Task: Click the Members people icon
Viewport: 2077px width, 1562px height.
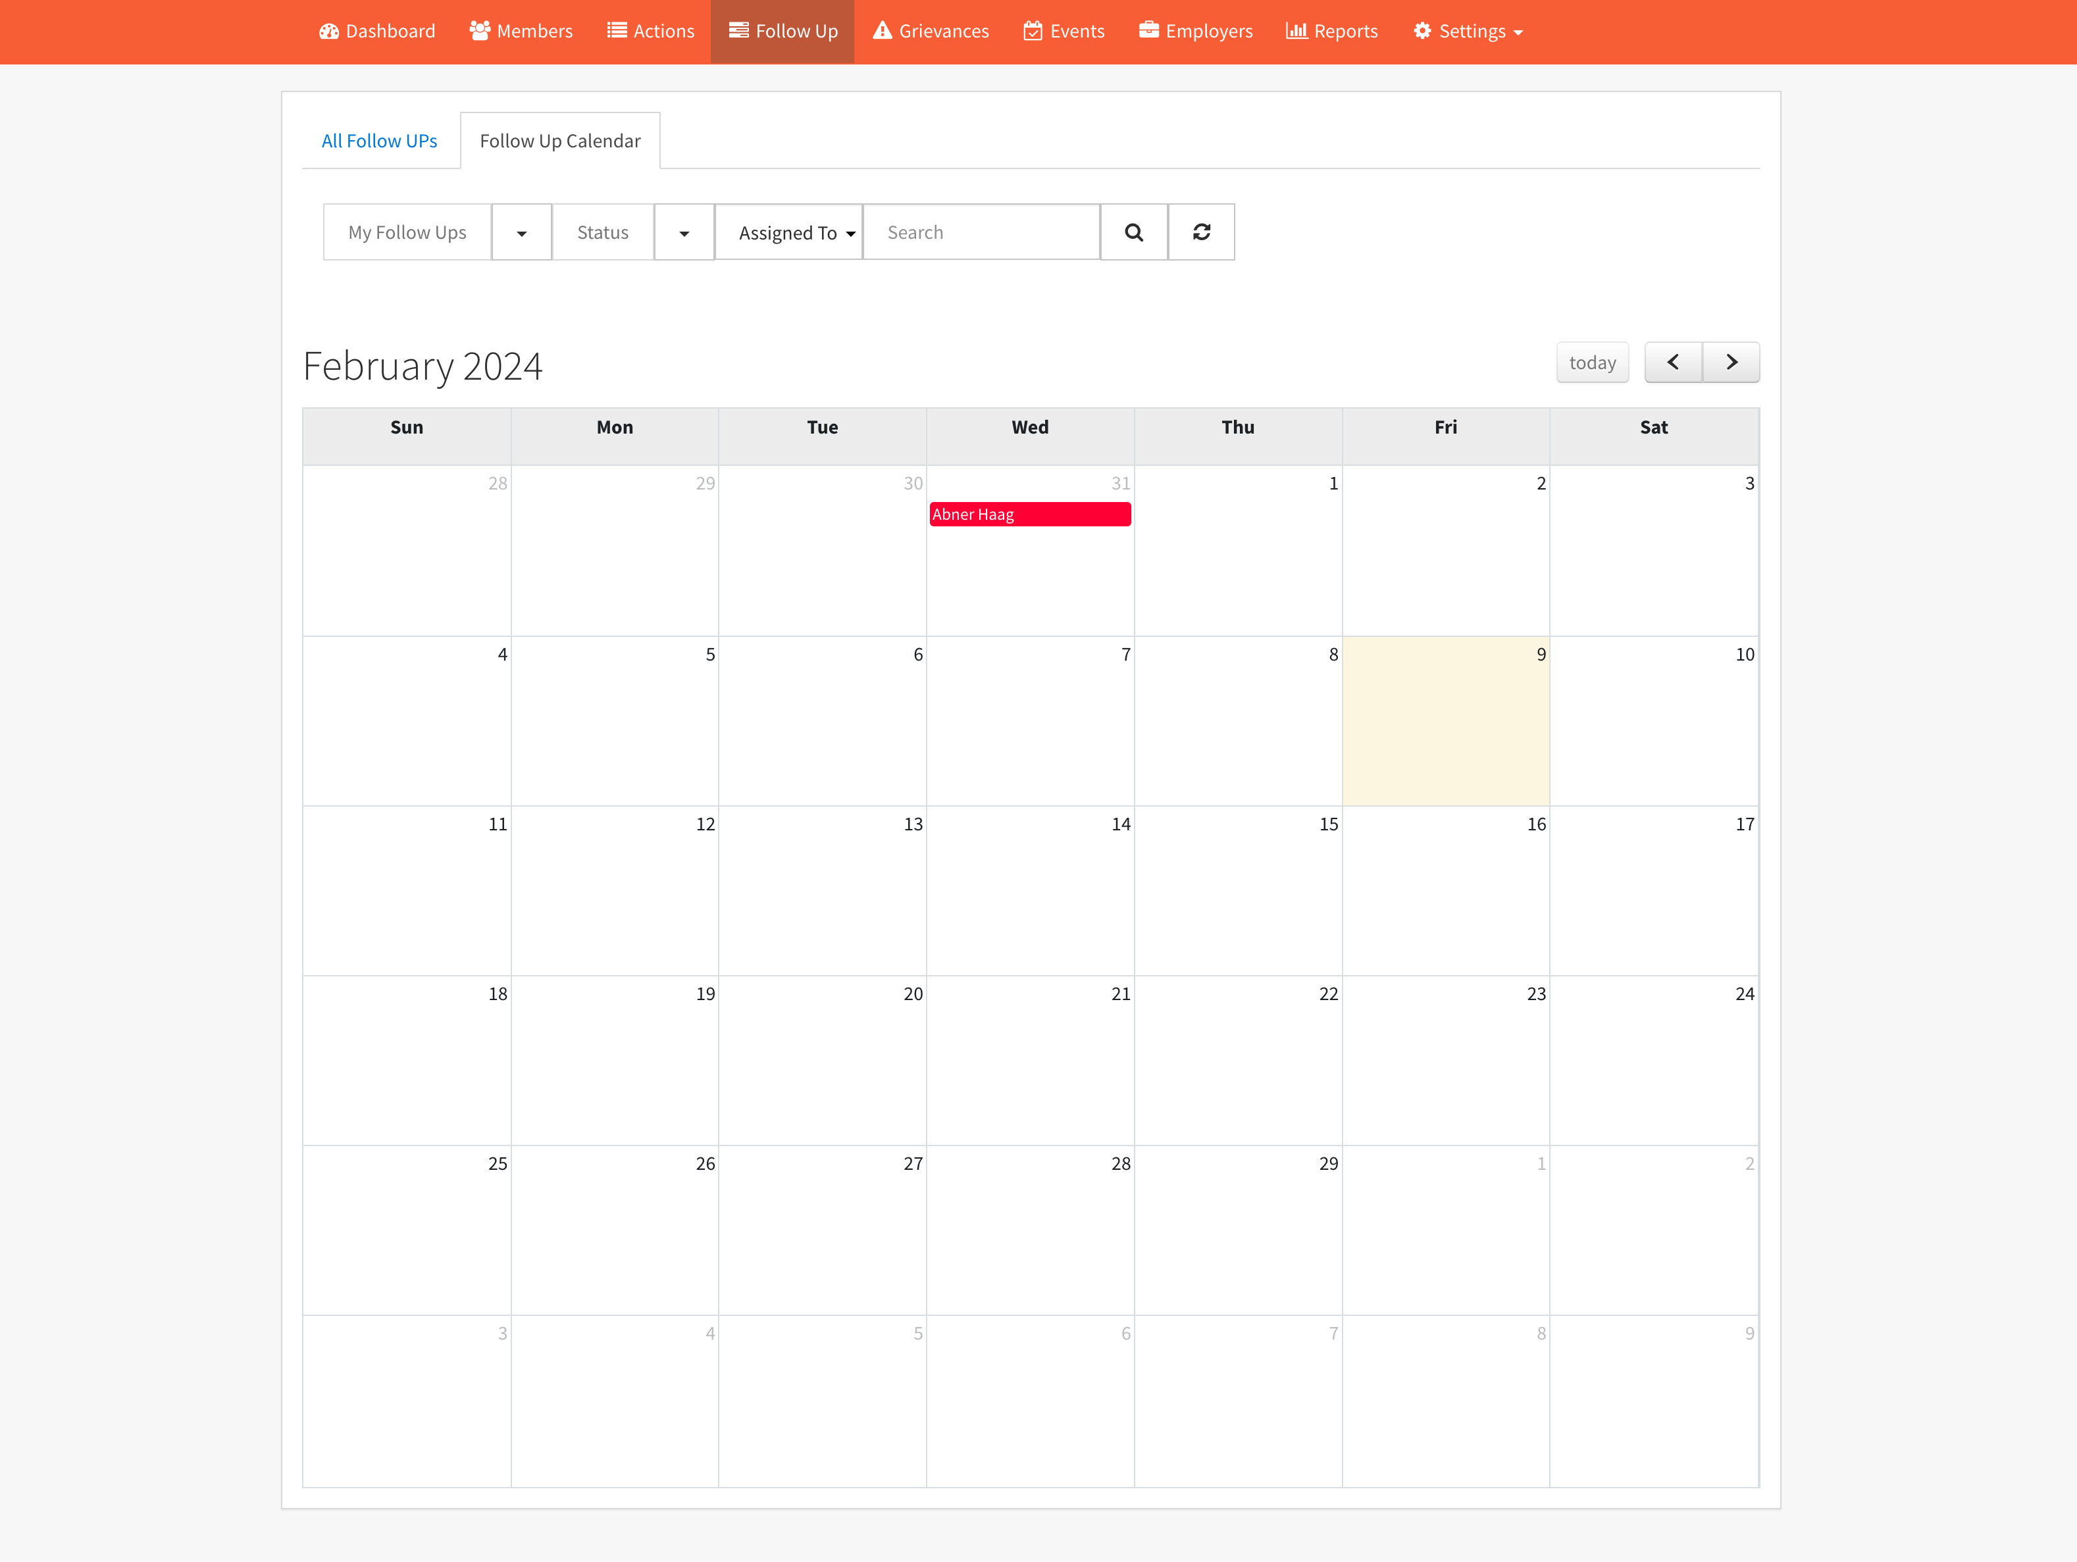Action: (480, 31)
